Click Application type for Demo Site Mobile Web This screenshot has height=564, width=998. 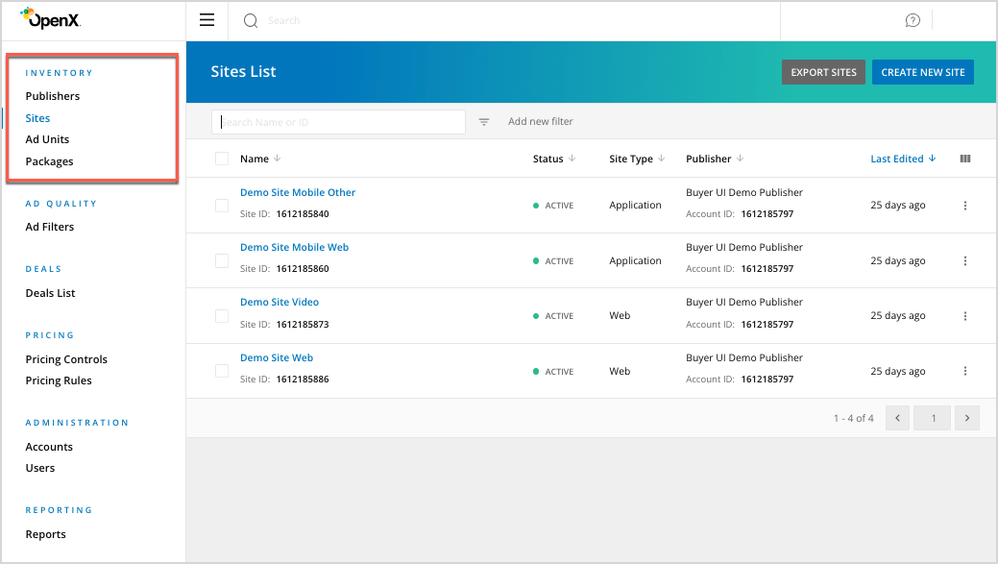click(x=635, y=261)
